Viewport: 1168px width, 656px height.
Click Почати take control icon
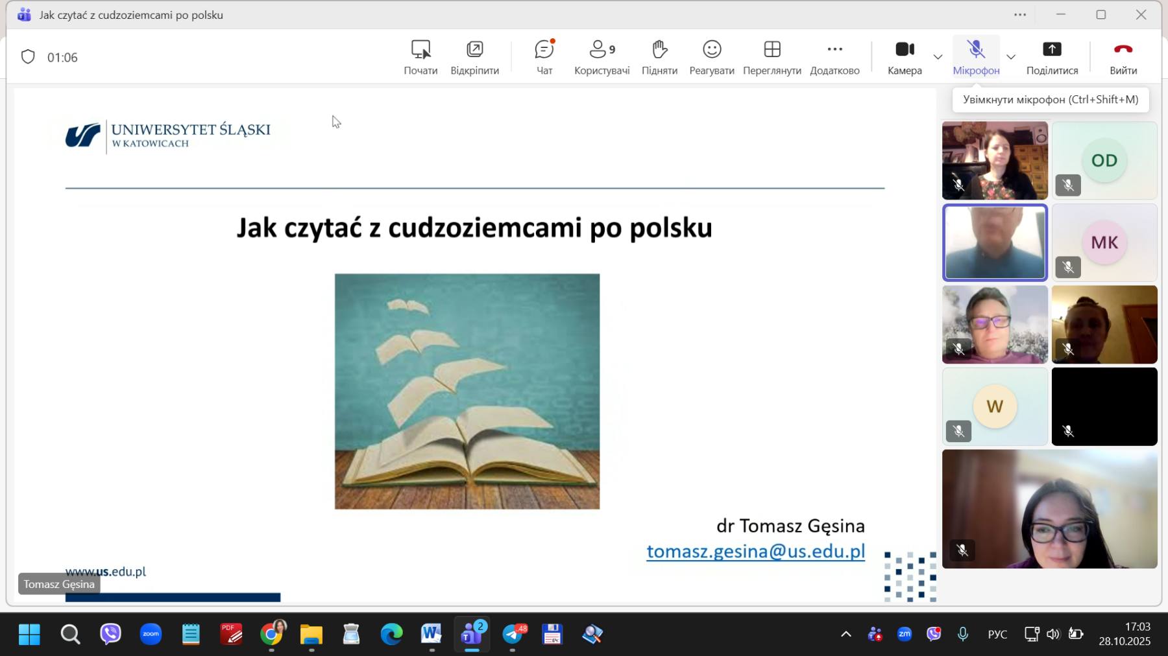(420, 57)
